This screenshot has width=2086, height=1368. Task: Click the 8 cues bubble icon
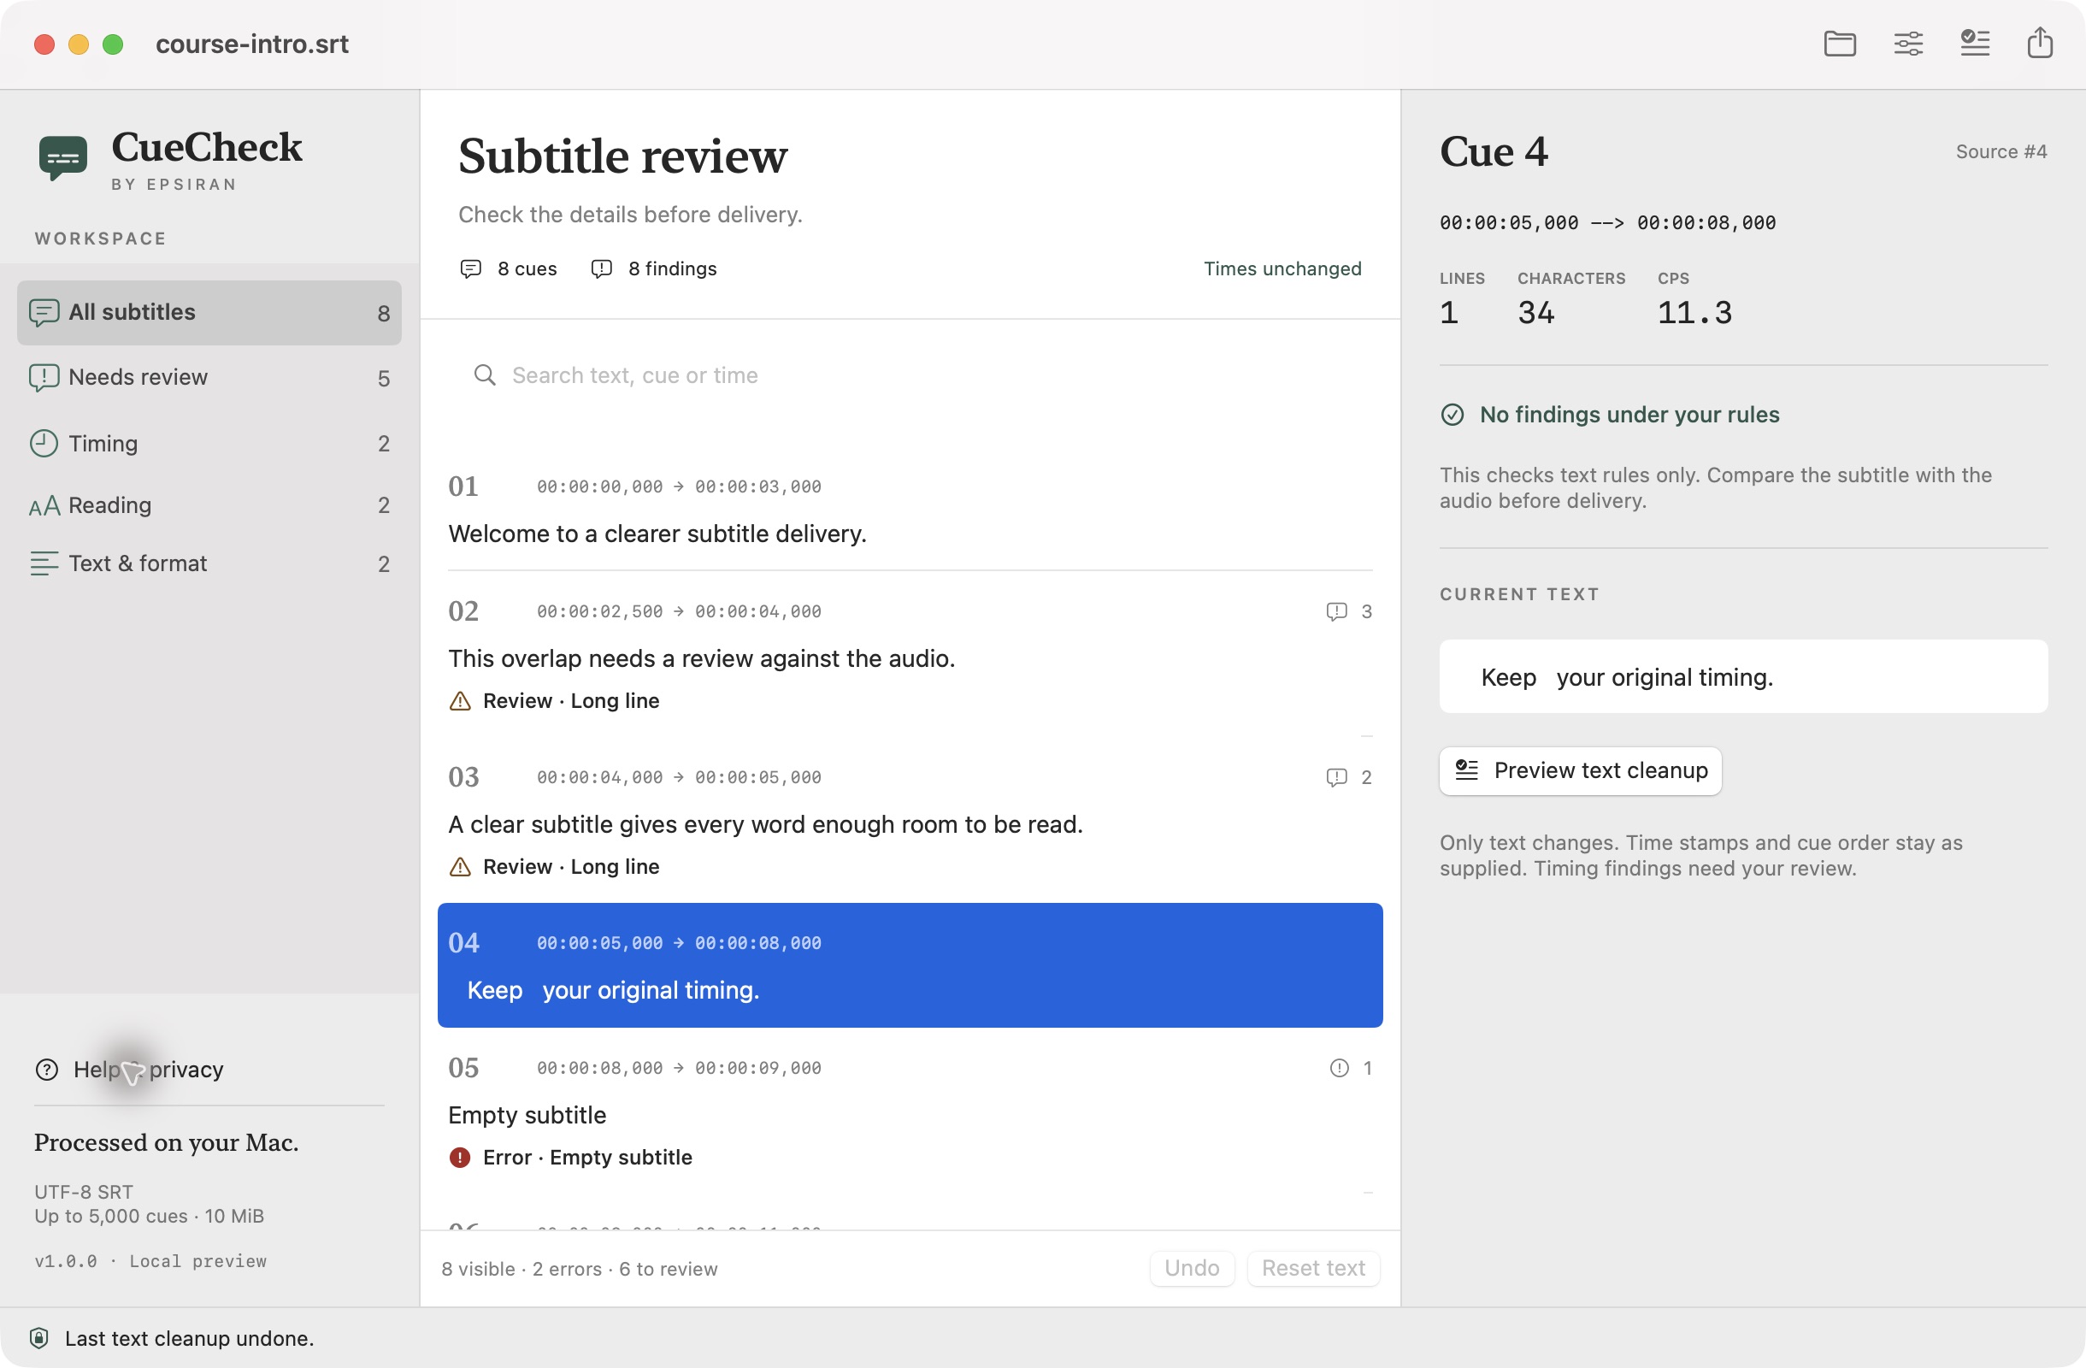tap(471, 269)
